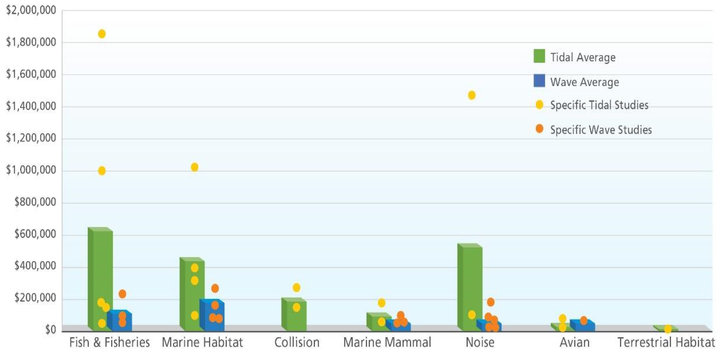Select the orange dot on the Avian wave bar
The image size is (724, 358).
583,320
